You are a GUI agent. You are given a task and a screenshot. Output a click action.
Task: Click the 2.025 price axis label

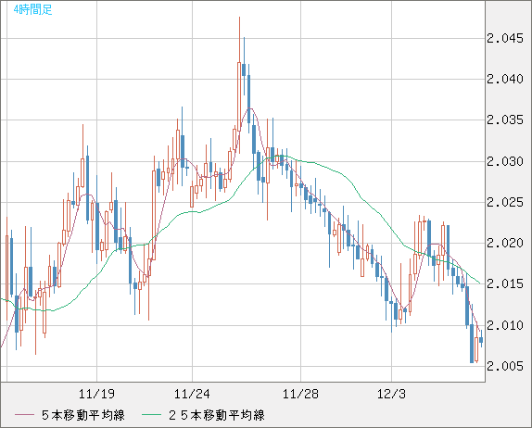point(505,203)
